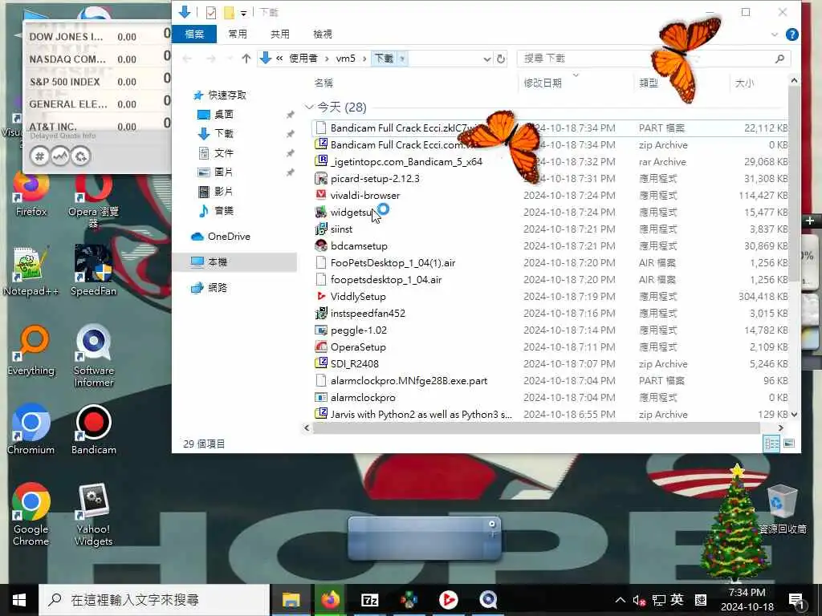This screenshot has width=822, height=616.
Task: Open Software Informer taskbar icon
Action: (488, 600)
